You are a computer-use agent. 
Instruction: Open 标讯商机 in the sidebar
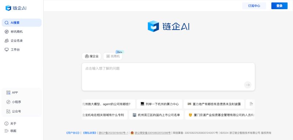22,32
